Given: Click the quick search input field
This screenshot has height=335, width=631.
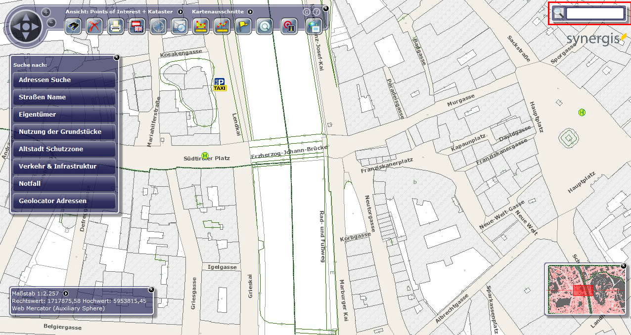Looking at the screenshot, I should point(595,13).
